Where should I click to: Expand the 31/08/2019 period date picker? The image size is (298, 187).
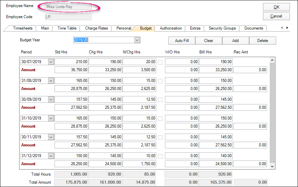click(51, 81)
